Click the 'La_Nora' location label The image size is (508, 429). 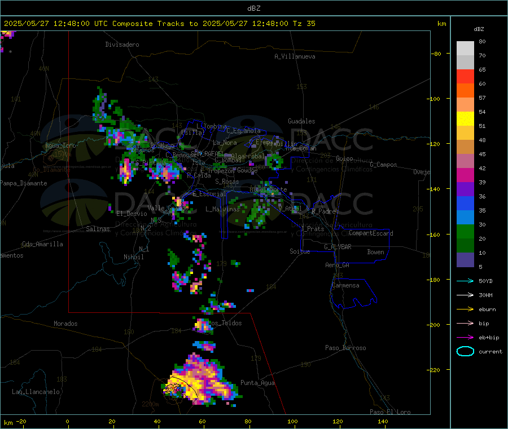225,143
